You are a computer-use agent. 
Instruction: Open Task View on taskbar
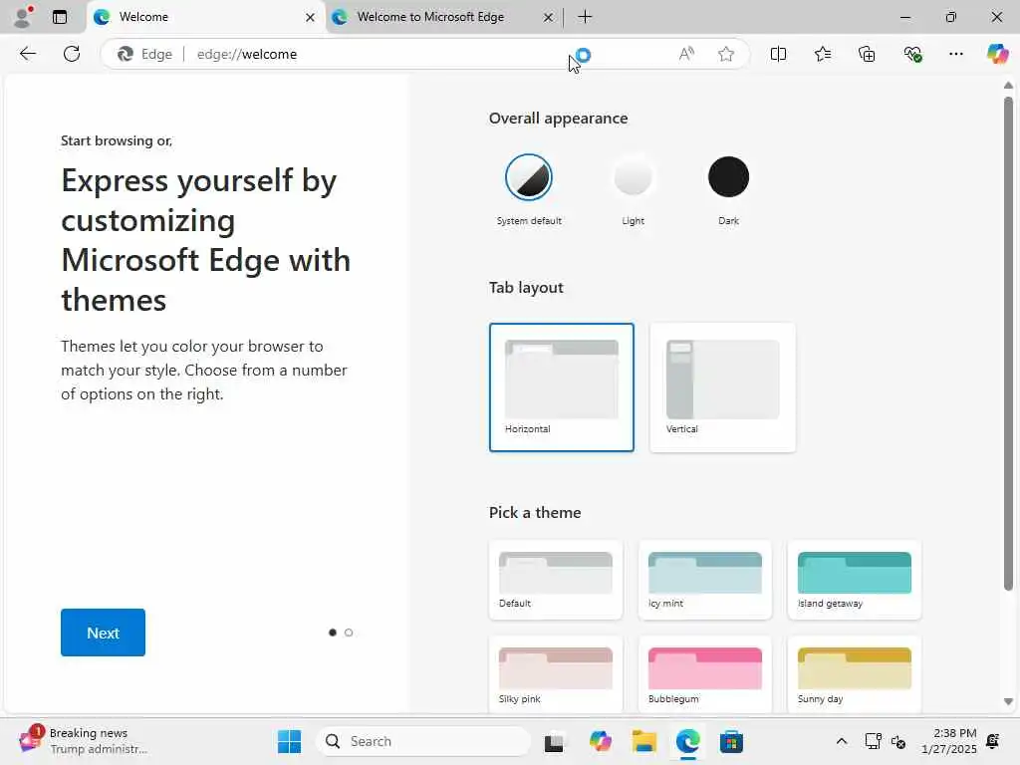(554, 741)
